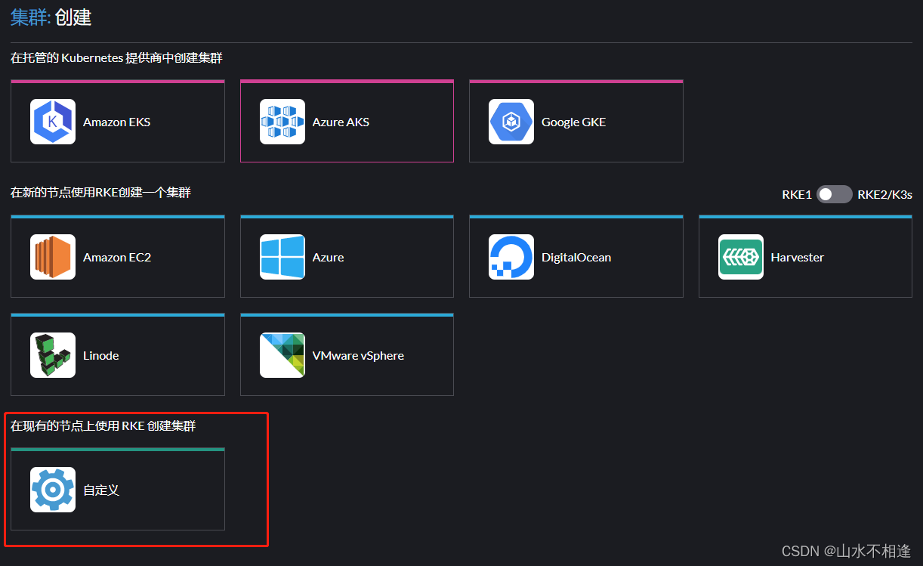The width and height of the screenshot is (923, 566).
Task: Click the RKE1 label
Action: [797, 195]
